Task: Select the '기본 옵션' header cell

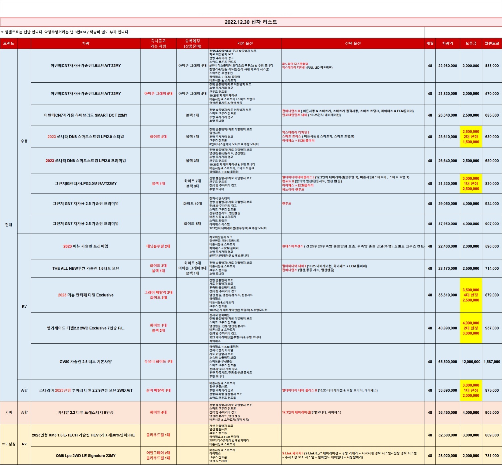Action: 245,43
